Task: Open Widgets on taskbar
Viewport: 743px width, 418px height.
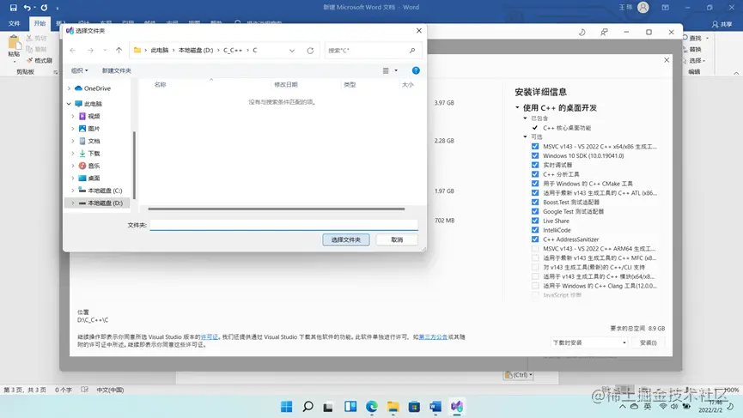Action: (350, 407)
